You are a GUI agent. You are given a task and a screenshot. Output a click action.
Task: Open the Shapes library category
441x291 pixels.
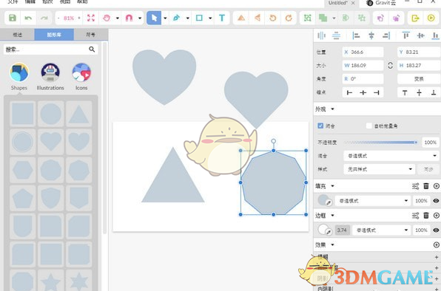19,76
